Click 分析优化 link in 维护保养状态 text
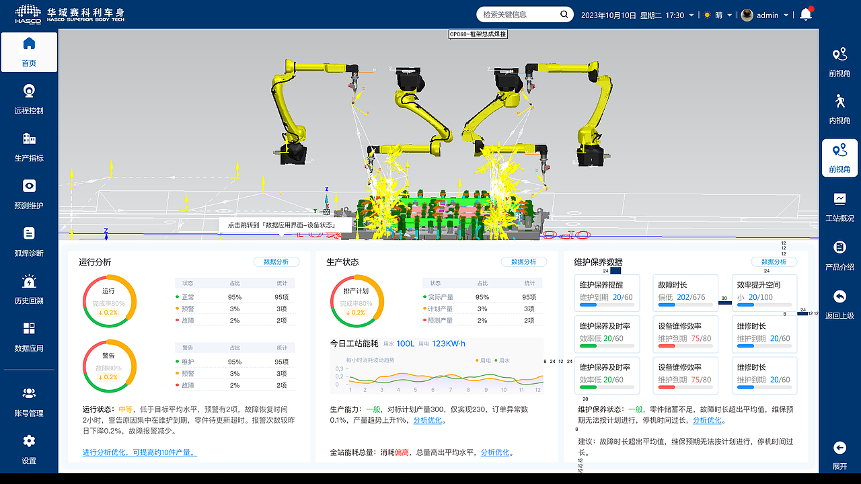The height and width of the screenshot is (484, 861). pyautogui.click(x=708, y=420)
